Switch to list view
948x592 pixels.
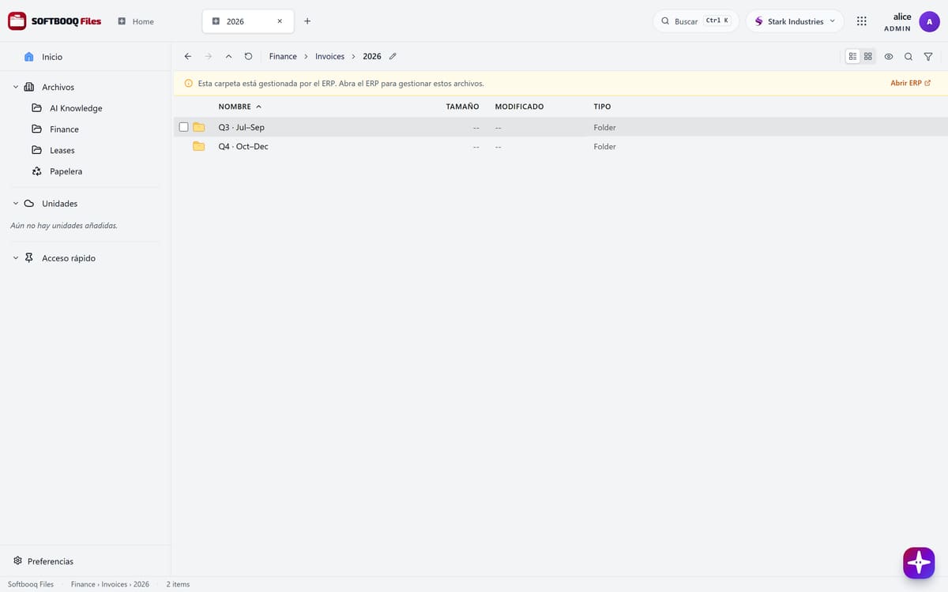pos(852,57)
